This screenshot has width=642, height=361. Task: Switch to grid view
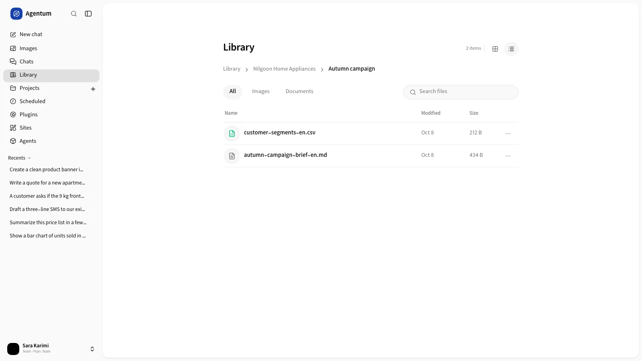495,49
